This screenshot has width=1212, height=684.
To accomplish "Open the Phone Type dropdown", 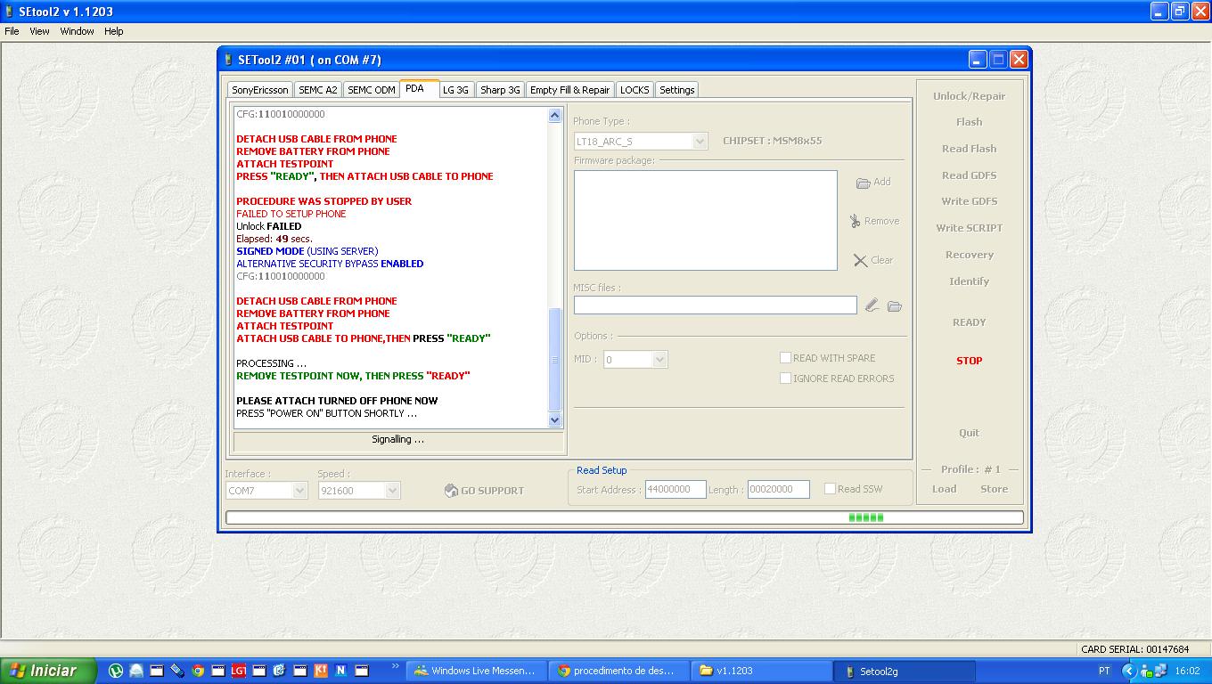I will pyautogui.click(x=700, y=142).
